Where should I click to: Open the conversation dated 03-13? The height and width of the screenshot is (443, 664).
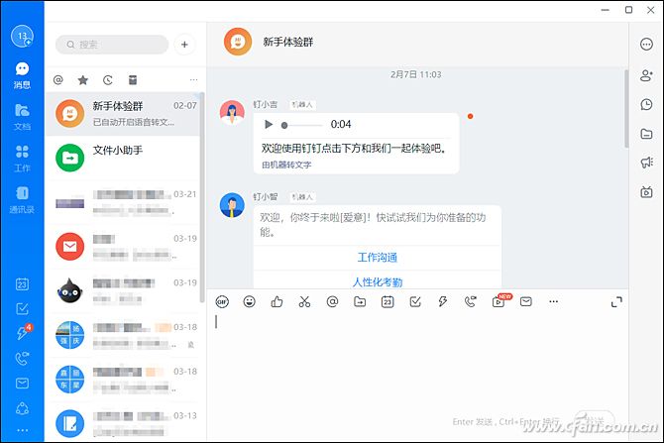pyautogui.click(x=123, y=423)
